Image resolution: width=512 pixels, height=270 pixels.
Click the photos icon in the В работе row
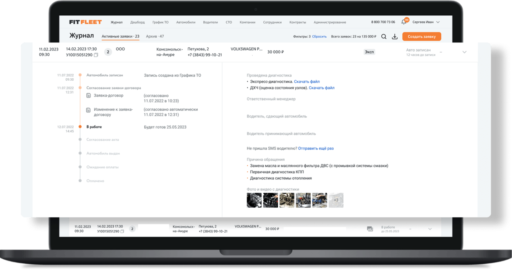tap(369, 228)
